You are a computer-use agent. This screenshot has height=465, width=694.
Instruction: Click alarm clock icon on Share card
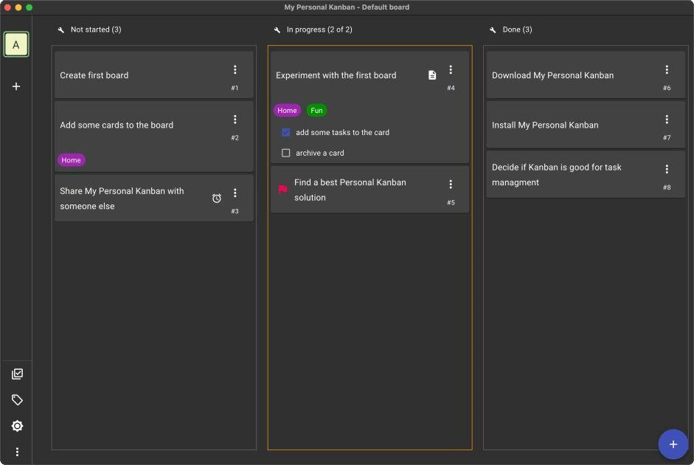tap(216, 199)
